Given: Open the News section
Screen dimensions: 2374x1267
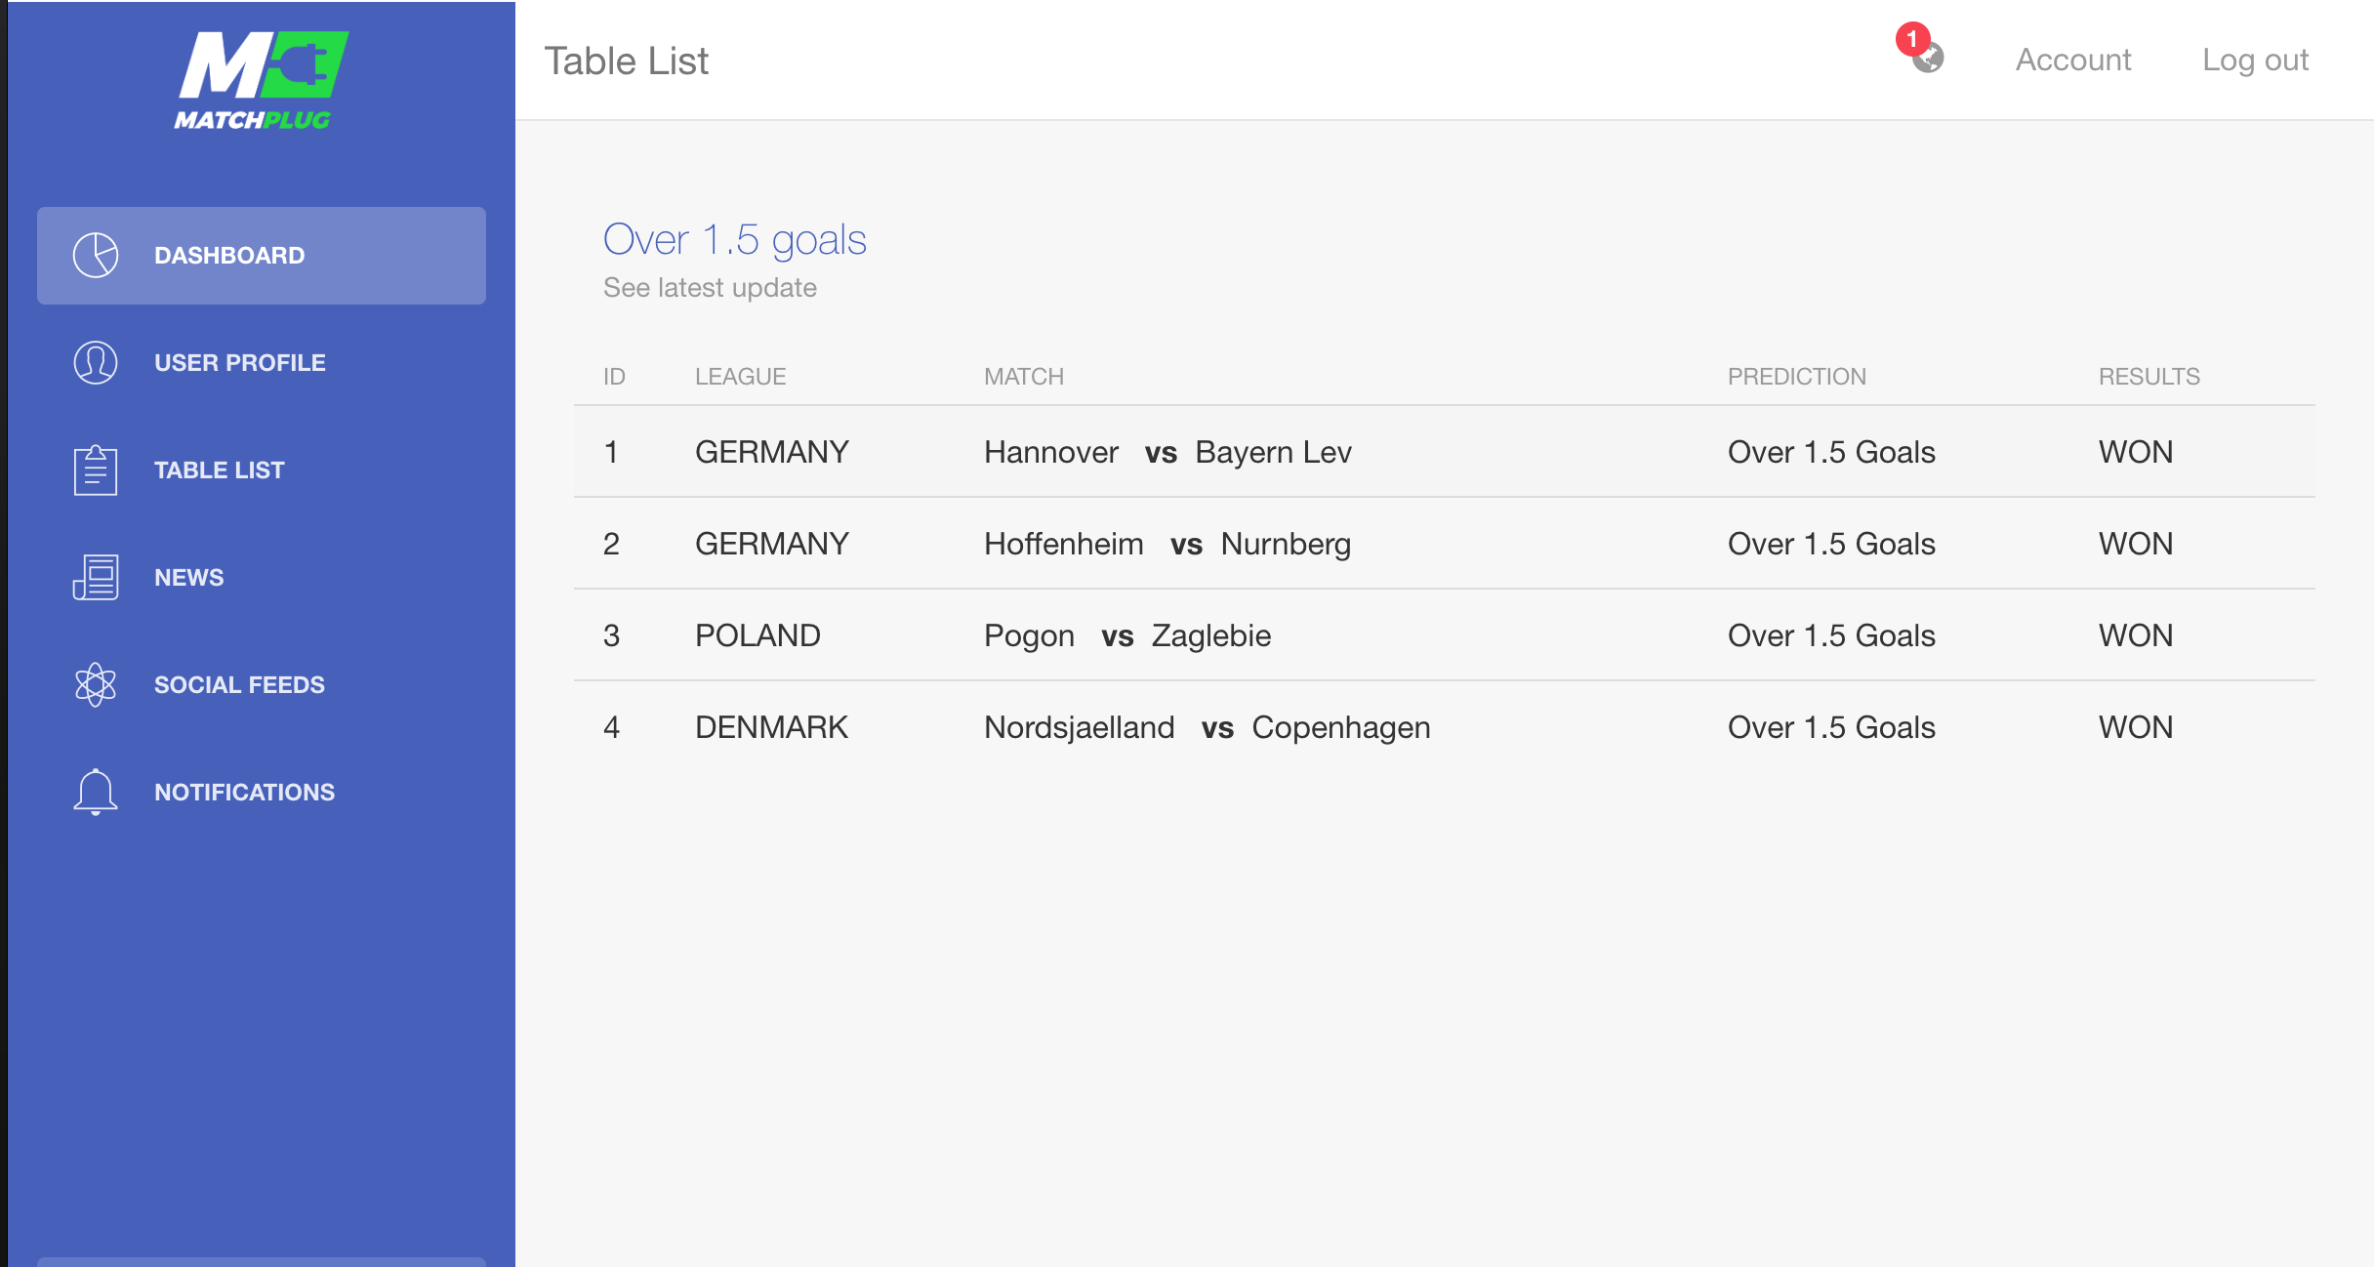Looking at the screenshot, I should point(188,578).
